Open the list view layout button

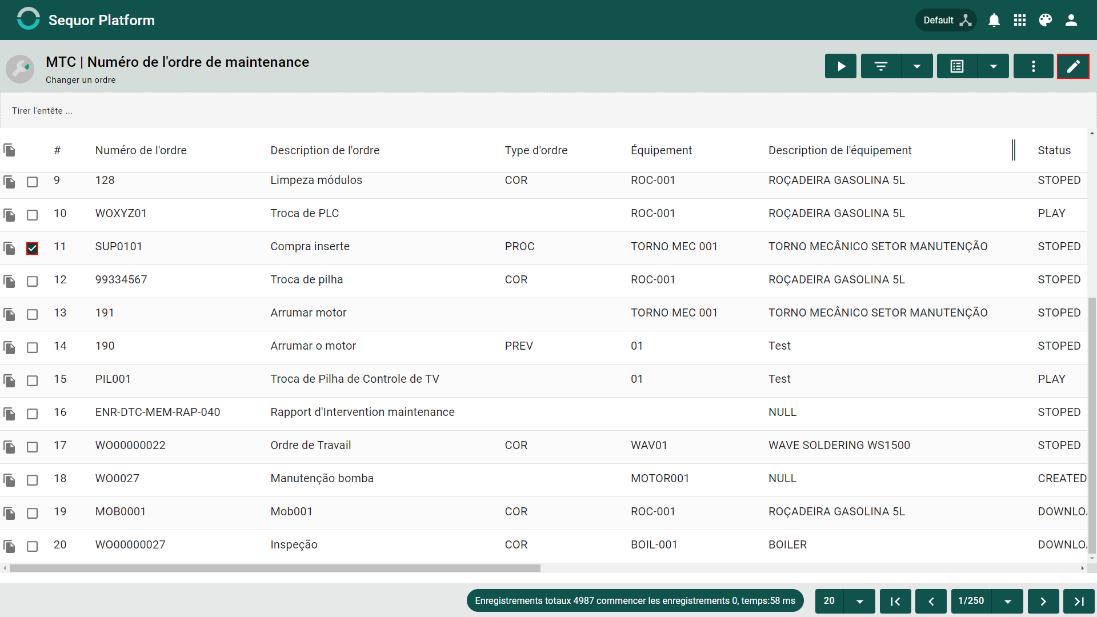click(957, 66)
